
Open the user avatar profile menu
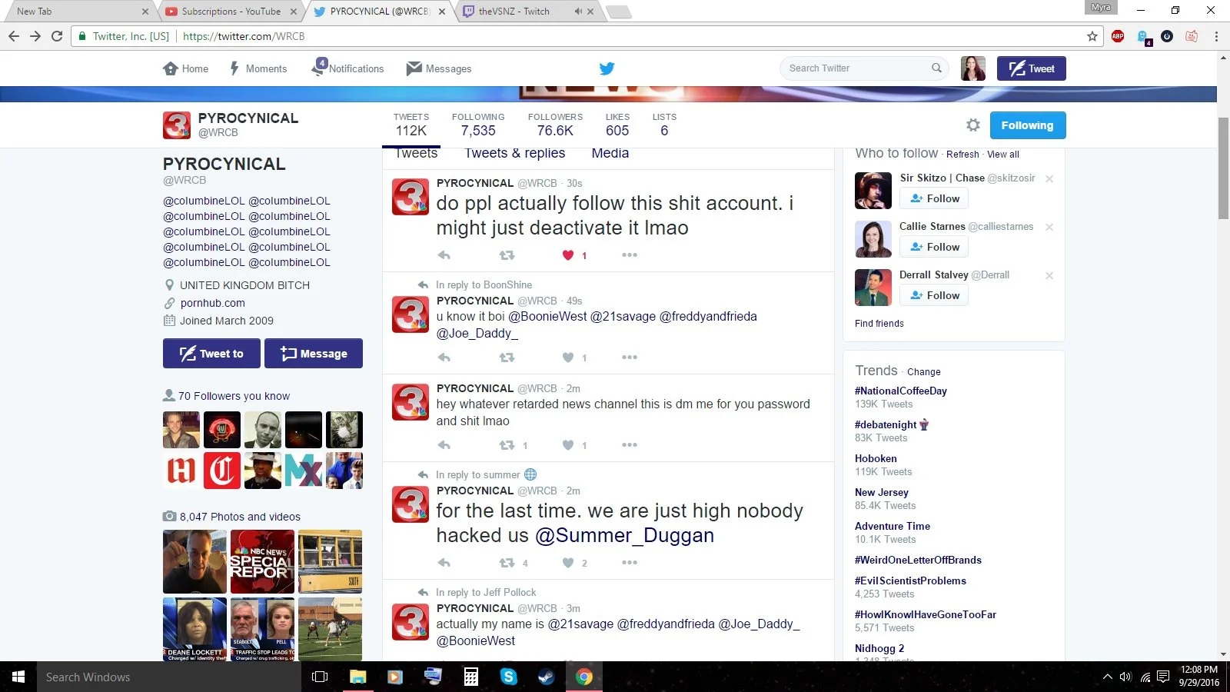click(972, 68)
